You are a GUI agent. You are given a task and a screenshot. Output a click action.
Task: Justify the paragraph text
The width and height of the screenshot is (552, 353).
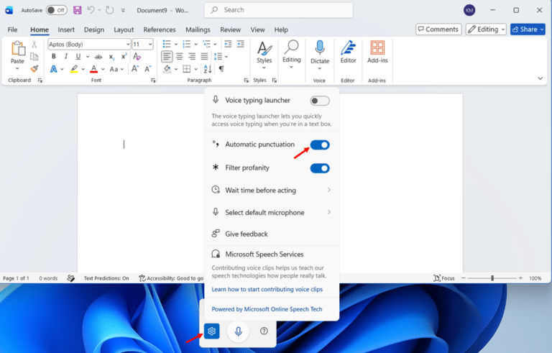[x=204, y=56]
